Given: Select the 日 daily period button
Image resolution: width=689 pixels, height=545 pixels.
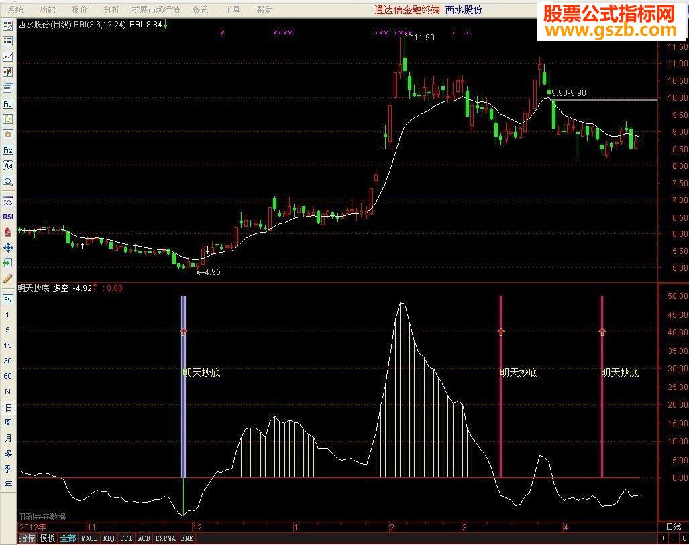Looking at the screenshot, I should pyautogui.click(x=8, y=408).
